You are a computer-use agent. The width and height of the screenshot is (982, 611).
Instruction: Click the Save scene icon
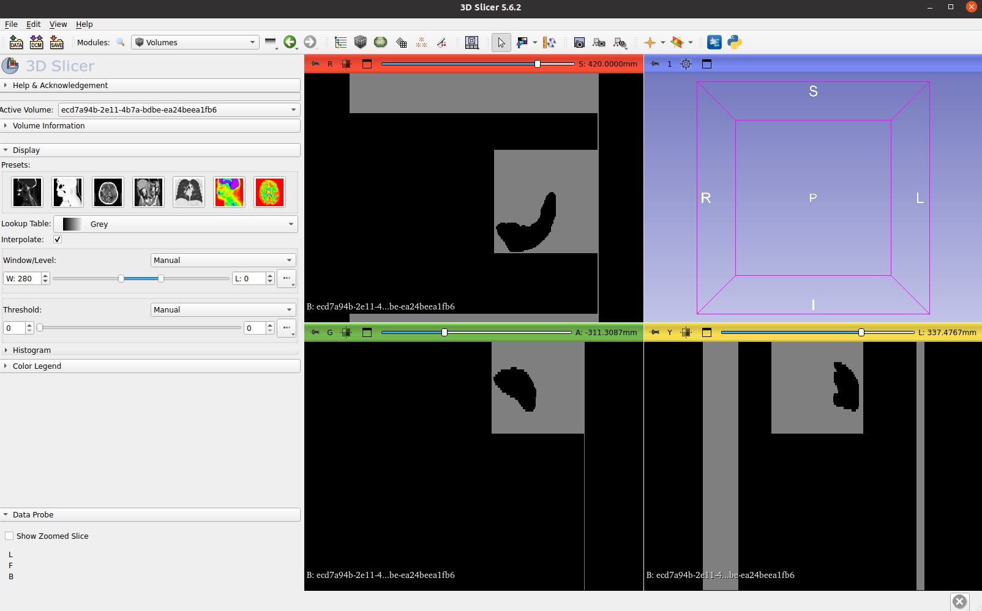57,42
